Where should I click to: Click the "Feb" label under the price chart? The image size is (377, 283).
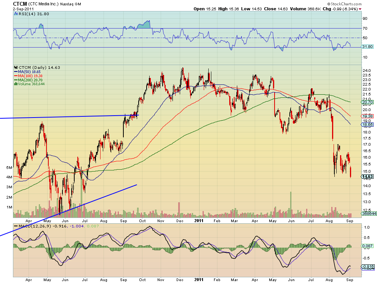coord(217,221)
